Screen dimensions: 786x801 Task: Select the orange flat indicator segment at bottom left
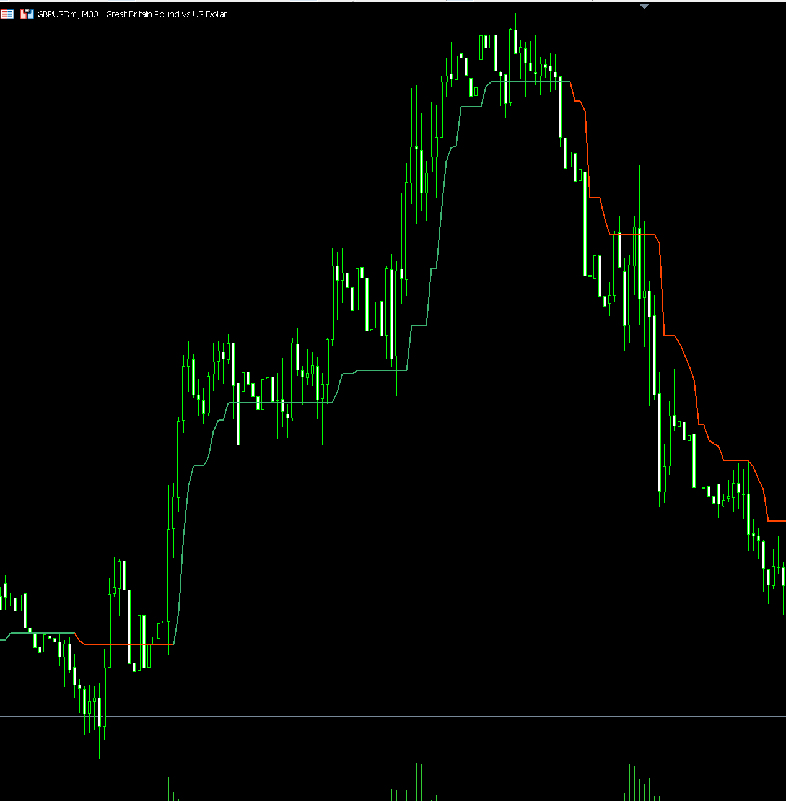(124, 644)
